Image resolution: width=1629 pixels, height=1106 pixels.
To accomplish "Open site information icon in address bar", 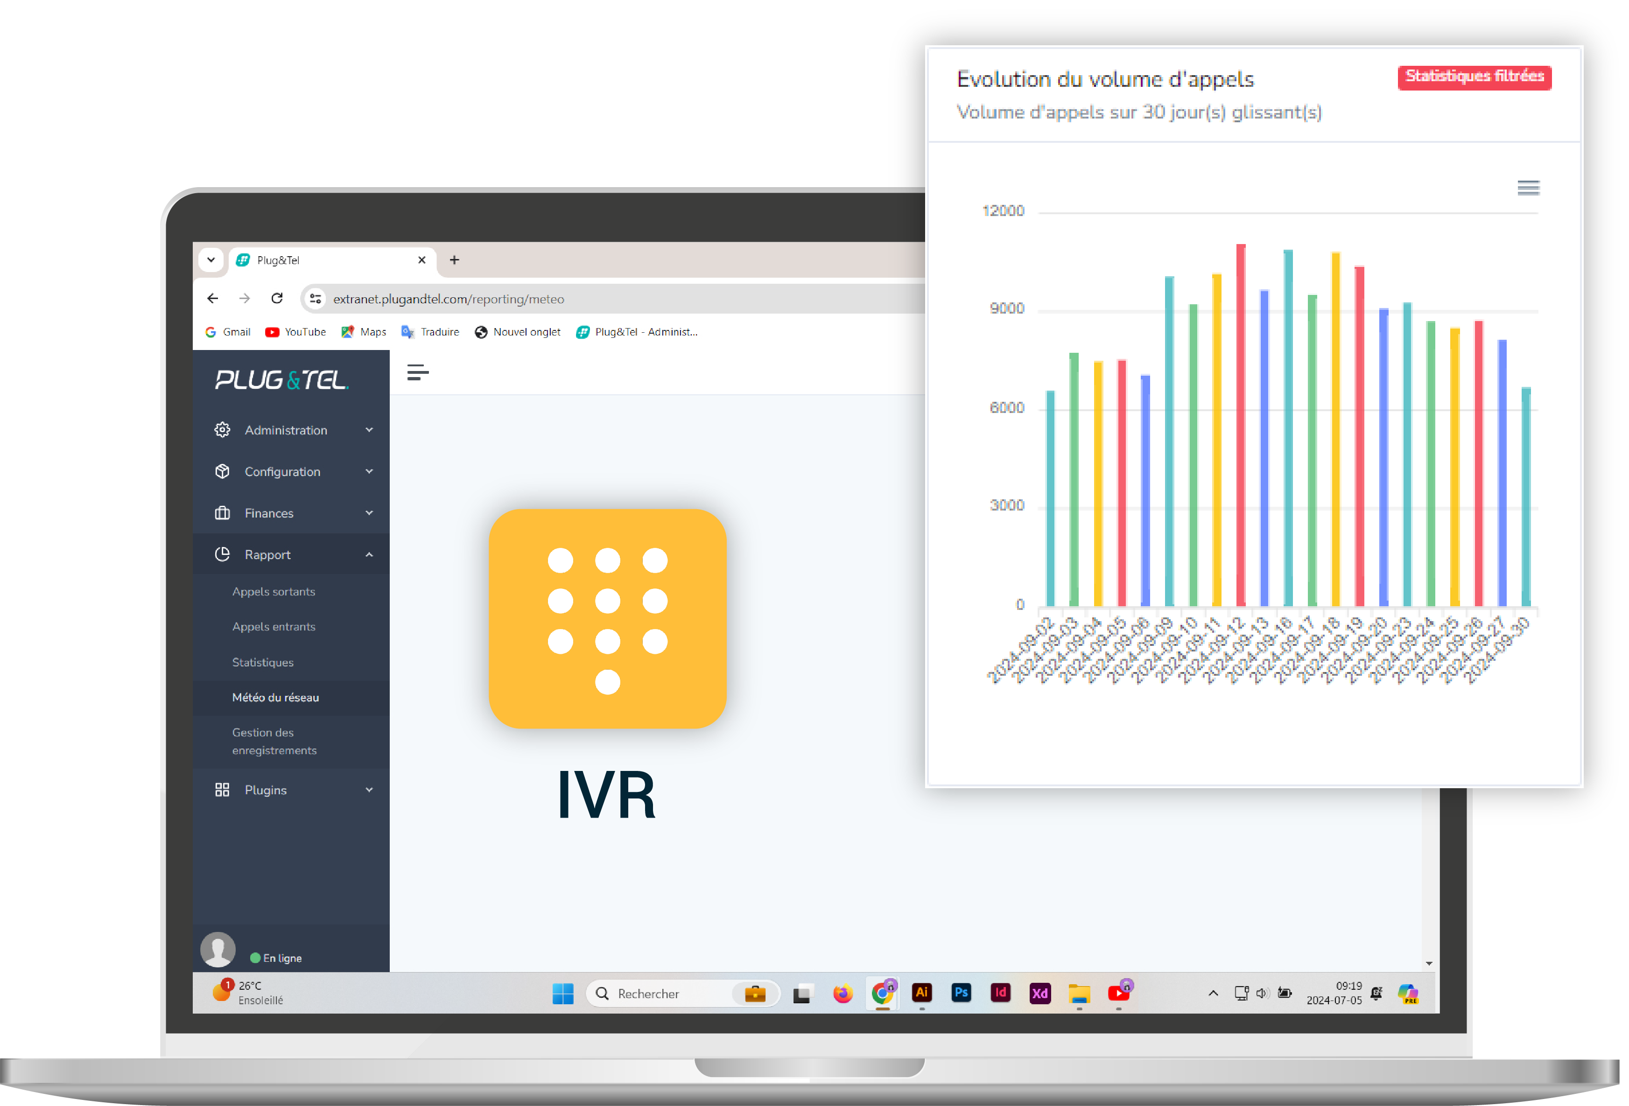I will click(x=316, y=299).
